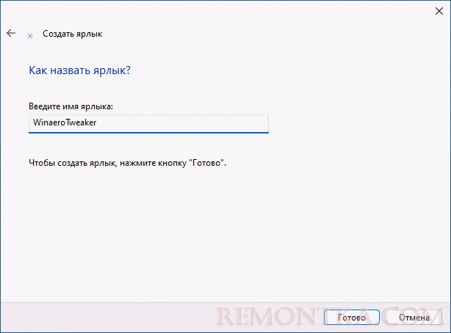Click the shortcut name input field
Image resolution: width=451 pixels, height=333 pixels.
click(148, 124)
